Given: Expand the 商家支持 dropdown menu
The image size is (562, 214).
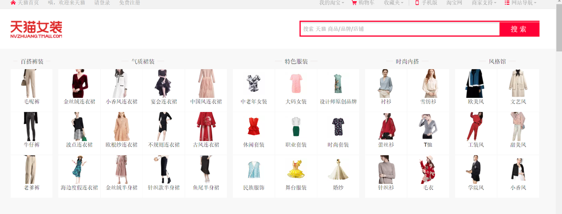Looking at the screenshot, I should pyautogui.click(x=484, y=3).
